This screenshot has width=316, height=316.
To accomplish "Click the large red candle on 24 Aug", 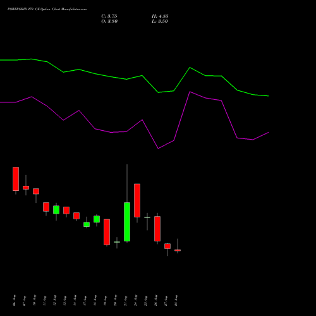I will click(137, 200).
